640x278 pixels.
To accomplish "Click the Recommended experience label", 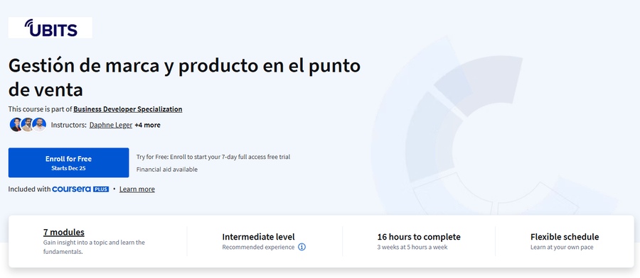I will pos(258,247).
